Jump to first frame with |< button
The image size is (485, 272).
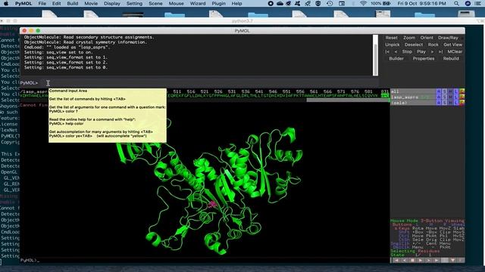pyautogui.click(x=387, y=51)
